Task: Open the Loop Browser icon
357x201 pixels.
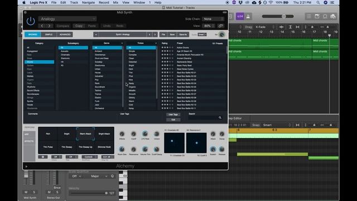Action: pos(325,16)
